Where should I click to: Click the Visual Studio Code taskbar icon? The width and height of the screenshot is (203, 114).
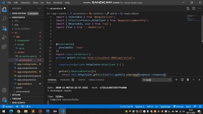coord(62,111)
